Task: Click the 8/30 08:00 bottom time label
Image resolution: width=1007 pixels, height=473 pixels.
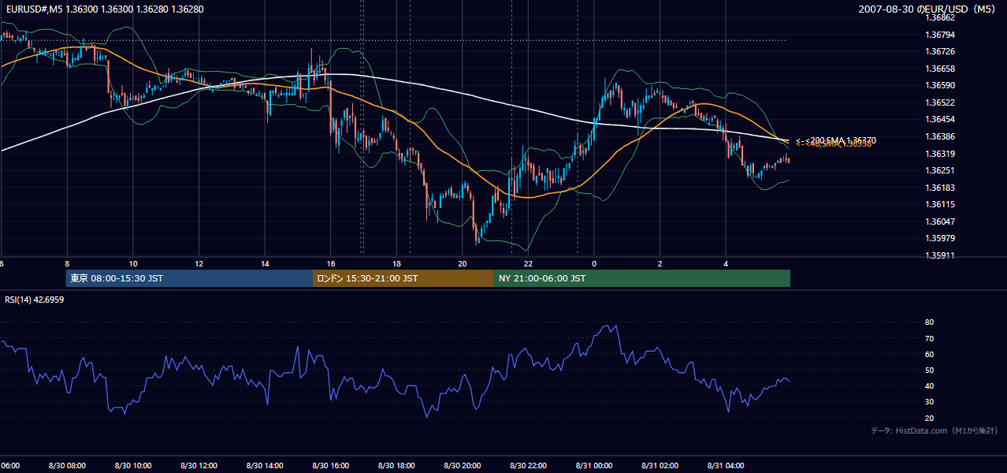Action: (x=67, y=466)
